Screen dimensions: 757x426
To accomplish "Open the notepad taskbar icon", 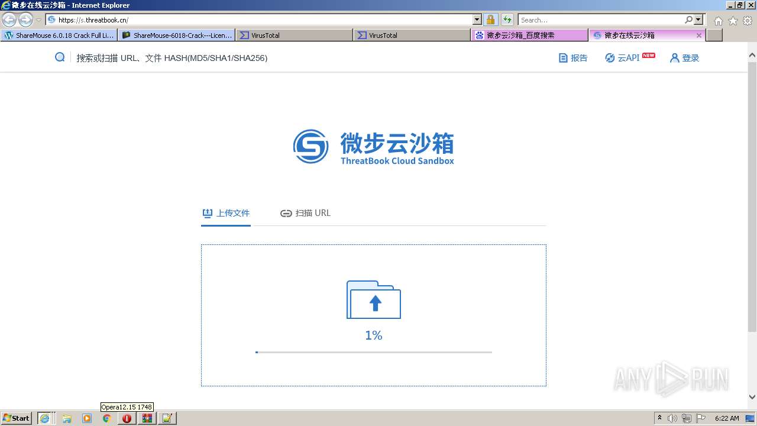I will pos(167,418).
